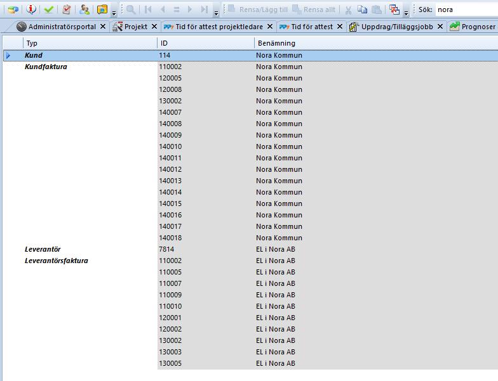This screenshot has height=381, width=498.
Task: Select ID cell 140018
Action: point(206,238)
